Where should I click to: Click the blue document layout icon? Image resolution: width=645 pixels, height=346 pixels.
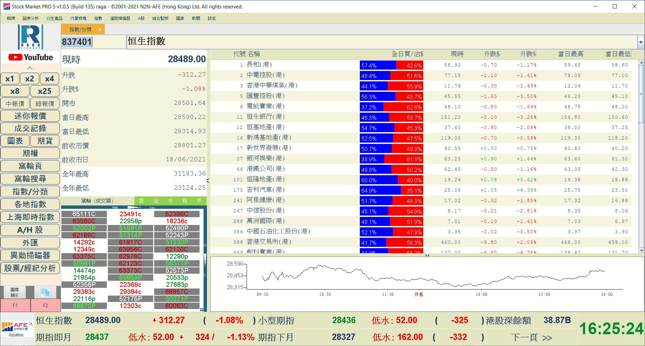pyautogui.click(x=45, y=292)
